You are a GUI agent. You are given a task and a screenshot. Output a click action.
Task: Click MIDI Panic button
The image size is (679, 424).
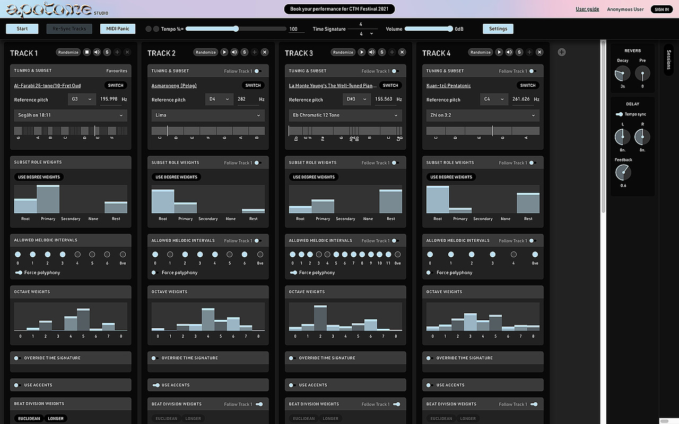(117, 28)
